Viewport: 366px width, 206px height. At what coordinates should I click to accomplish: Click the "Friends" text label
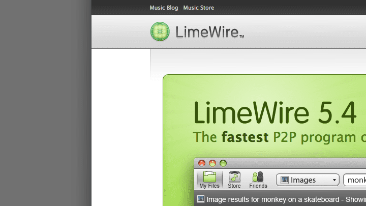click(258, 186)
